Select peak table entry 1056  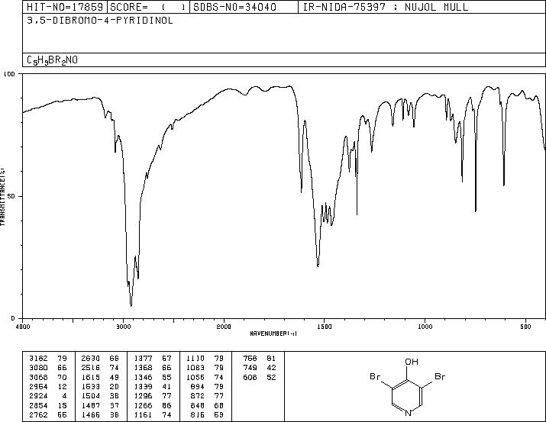point(205,377)
